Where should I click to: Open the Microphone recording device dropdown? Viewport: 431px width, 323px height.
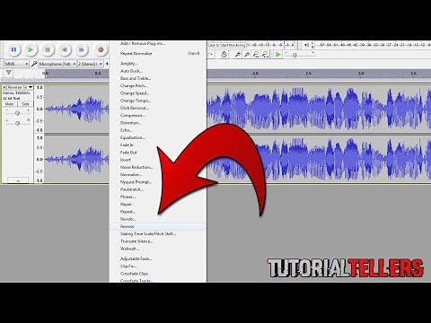[x=57, y=64]
